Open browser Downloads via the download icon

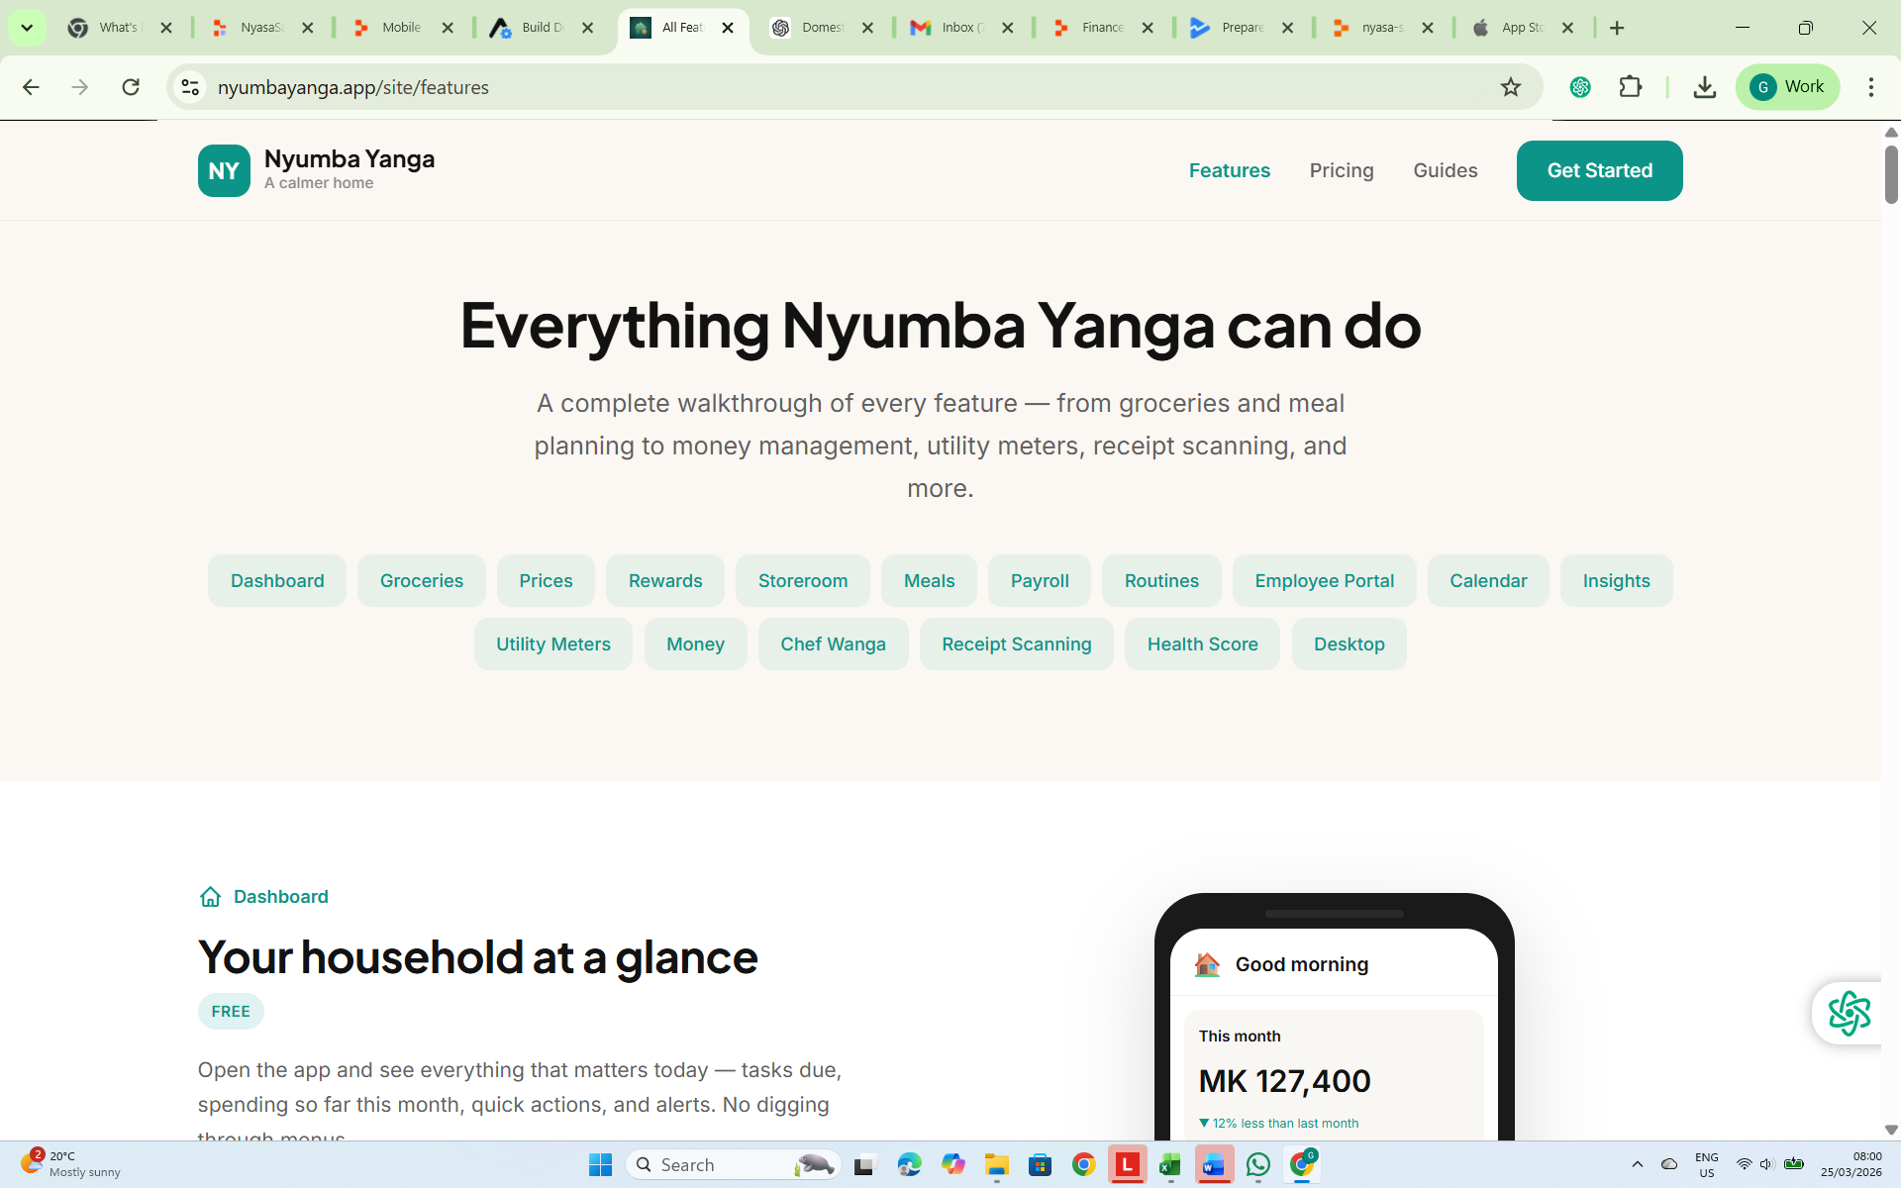1705,87
